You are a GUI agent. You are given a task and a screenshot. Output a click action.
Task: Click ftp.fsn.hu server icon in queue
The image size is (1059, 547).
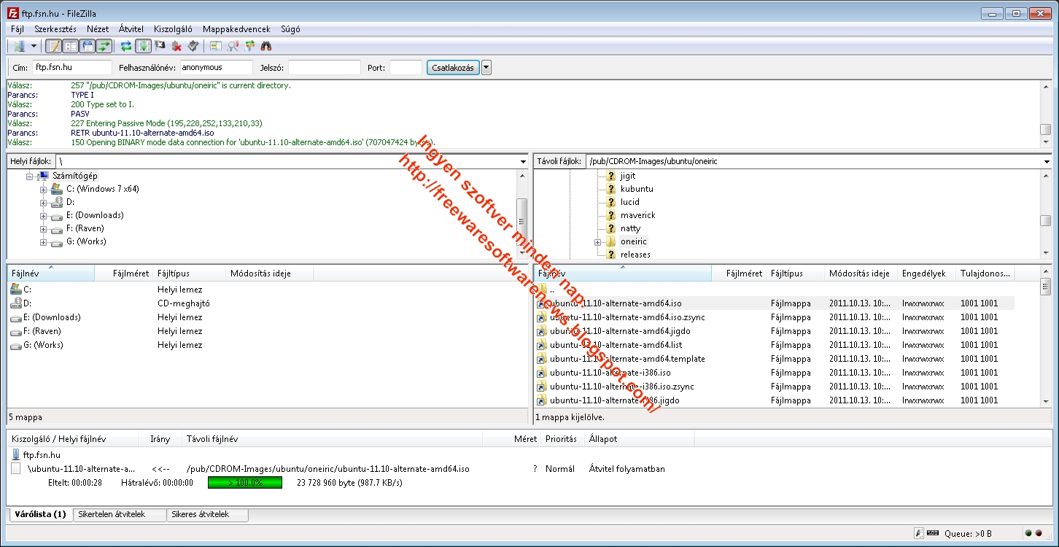tap(16, 455)
